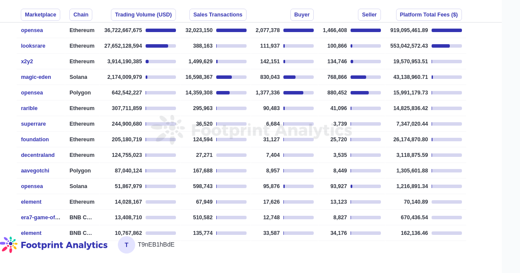520x273 pixels.
Task: Open the rarible marketplace link
Action: 29,108
